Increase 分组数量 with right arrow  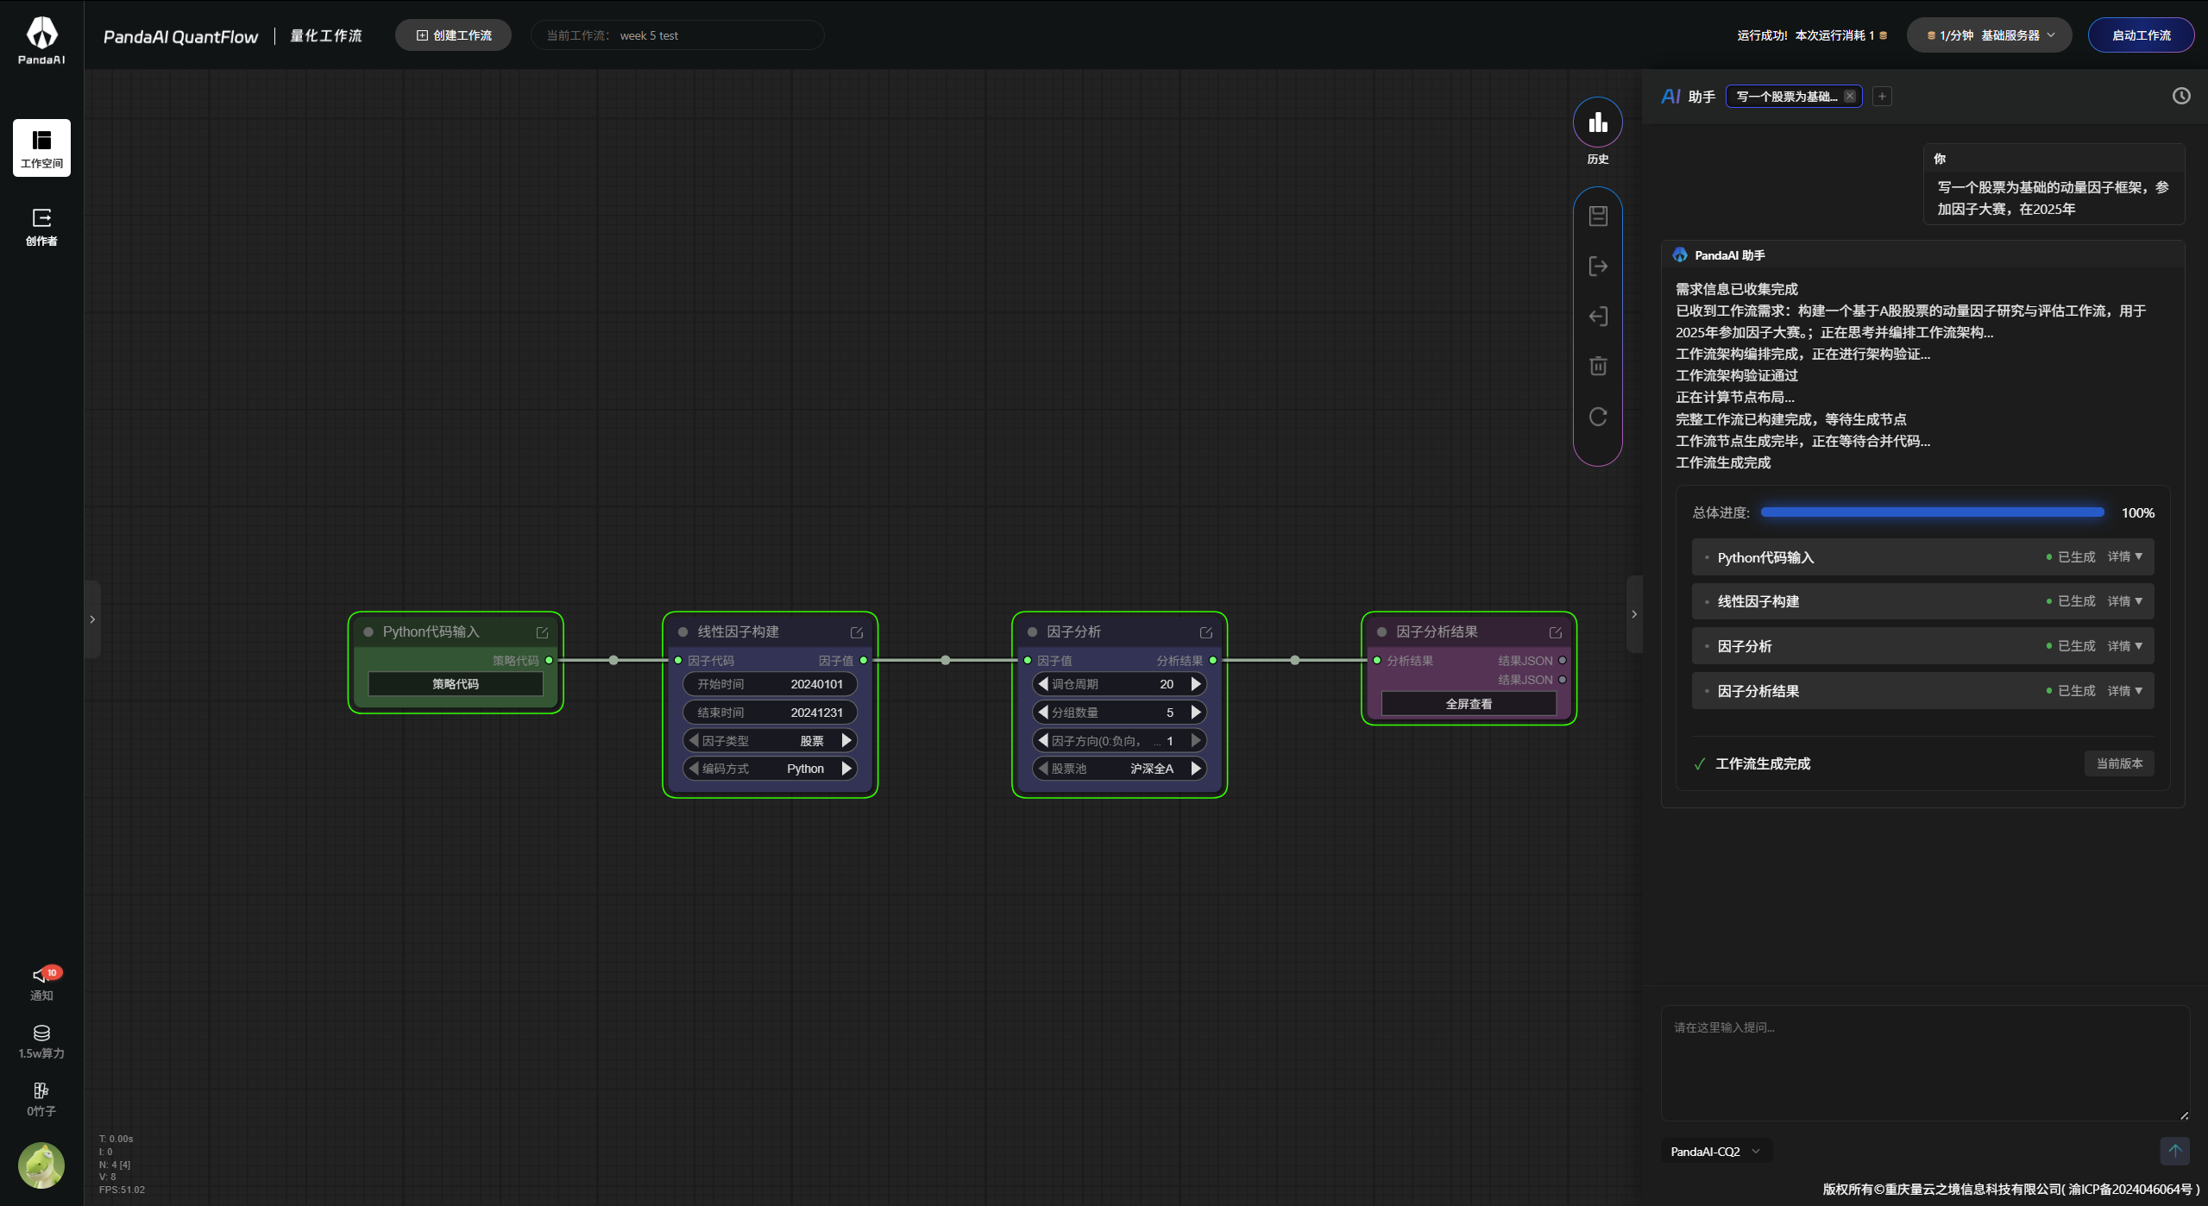tap(1196, 713)
